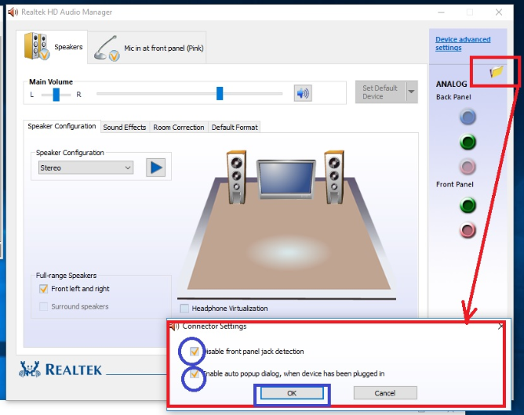Click the monitor in the speaker room diagram
Screen dimensions: 524x415
coord(286,179)
